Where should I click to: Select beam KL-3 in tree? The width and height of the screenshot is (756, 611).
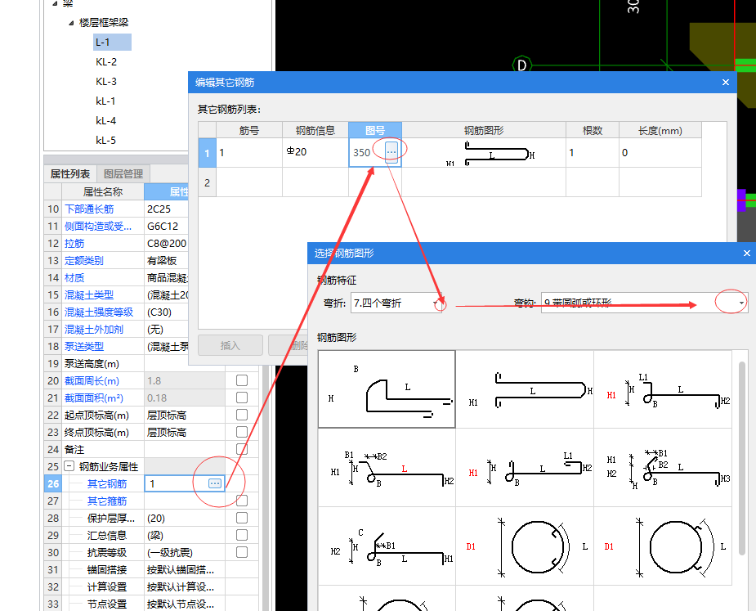[x=106, y=82]
